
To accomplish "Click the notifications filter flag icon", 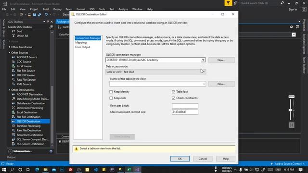I will click(x=228, y=3).
